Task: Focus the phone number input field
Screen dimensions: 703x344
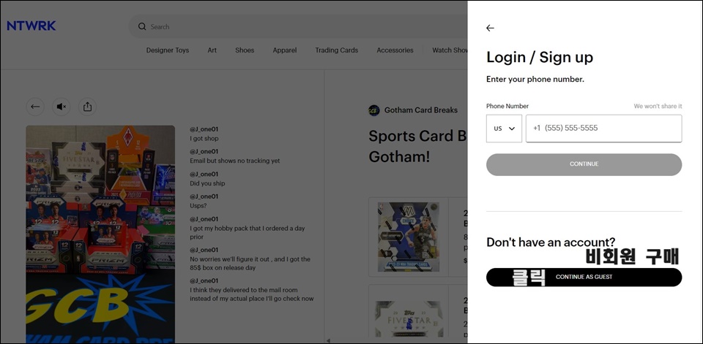Action: click(x=603, y=129)
